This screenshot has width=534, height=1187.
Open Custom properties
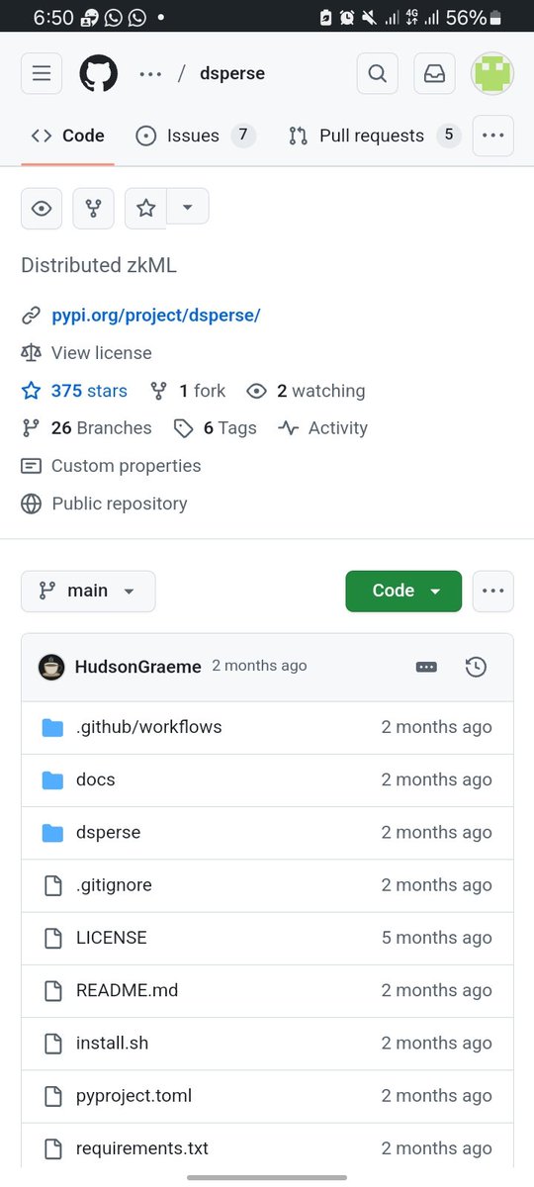111,466
